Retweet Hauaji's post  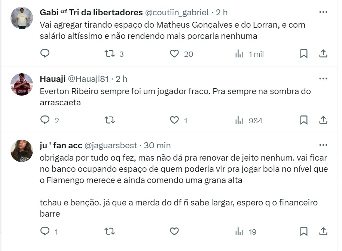[x=109, y=120]
